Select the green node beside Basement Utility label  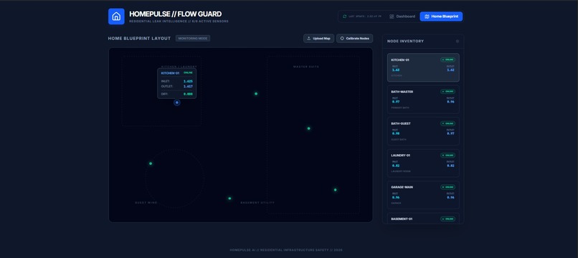tap(229, 199)
